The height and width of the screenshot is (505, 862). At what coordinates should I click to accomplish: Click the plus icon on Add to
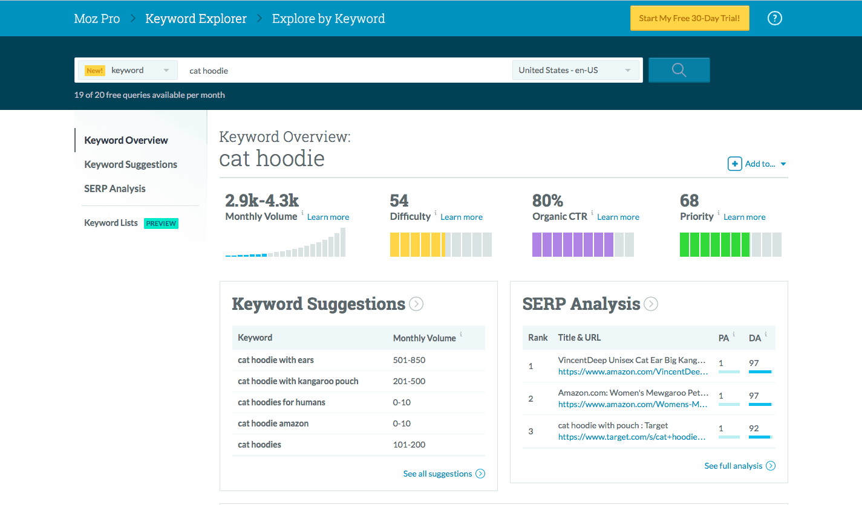click(x=734, y=163)
